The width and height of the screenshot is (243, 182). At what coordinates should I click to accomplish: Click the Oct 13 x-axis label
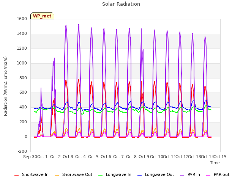(x=195, y=157)
